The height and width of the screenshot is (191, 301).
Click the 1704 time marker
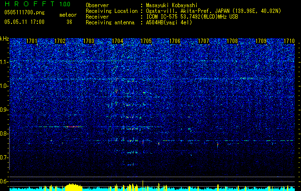pyautogui.click(x=118, y=41)
